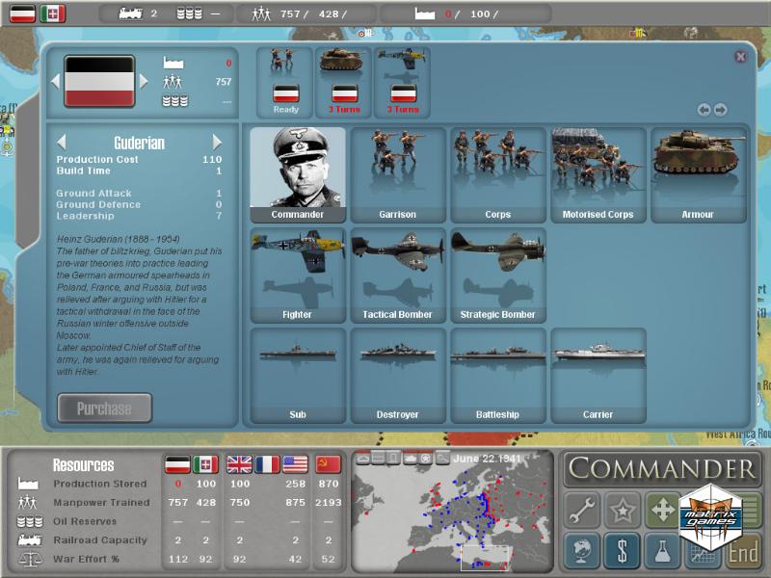
Task: Select the Strategic Bomber card
Action: point(498,276)
